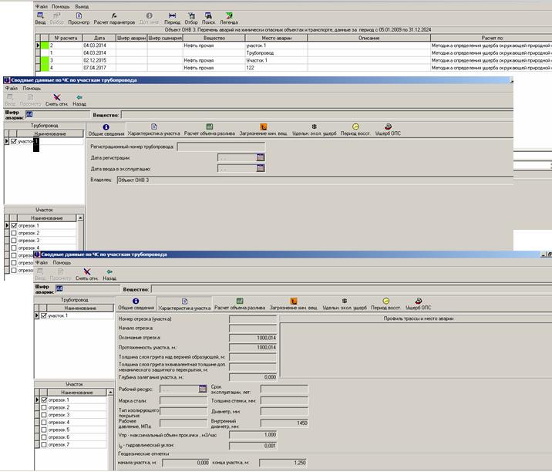
Task: Open the Рабочий ресурс date picker
Action: [x=203, y=389]
